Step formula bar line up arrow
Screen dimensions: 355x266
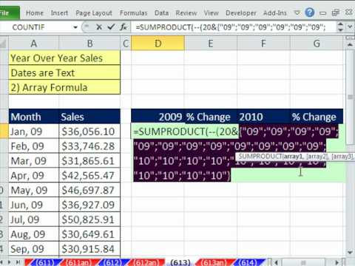coord(340,24)
